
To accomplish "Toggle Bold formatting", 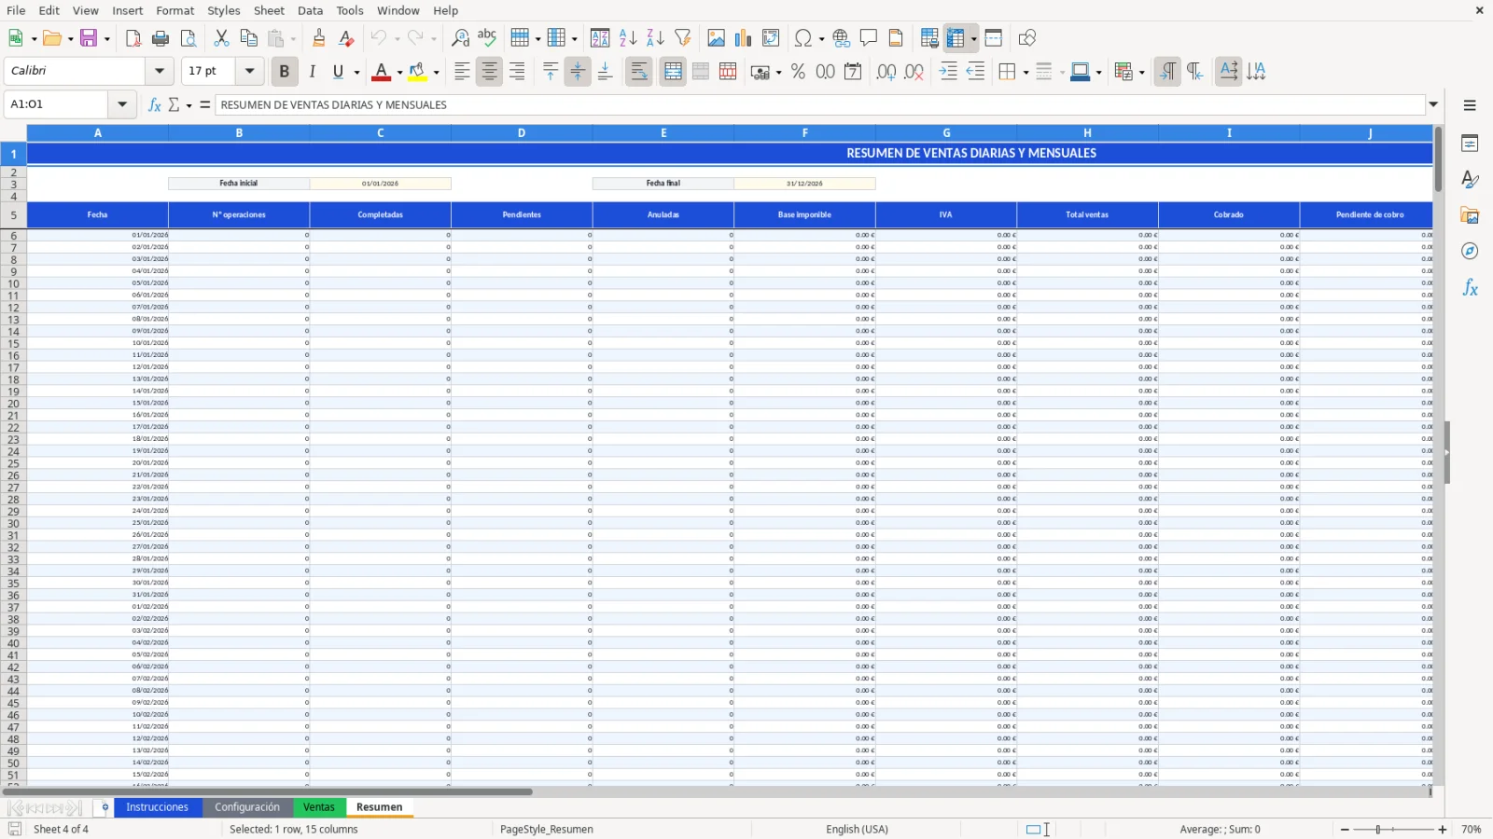I will 285,72.
